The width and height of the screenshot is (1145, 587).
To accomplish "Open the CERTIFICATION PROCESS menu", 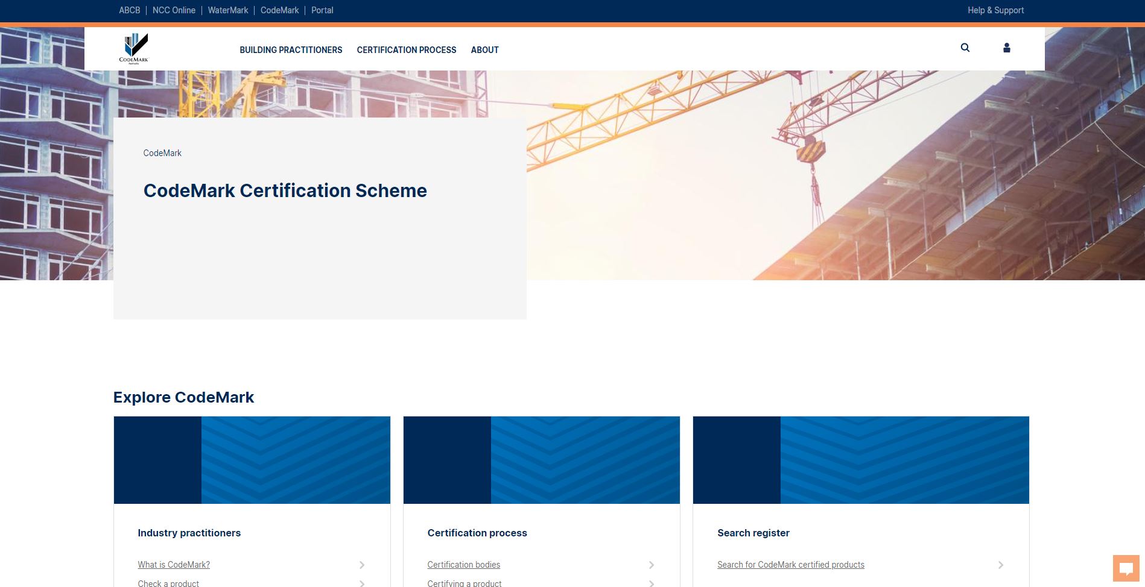I will [406, 50].
